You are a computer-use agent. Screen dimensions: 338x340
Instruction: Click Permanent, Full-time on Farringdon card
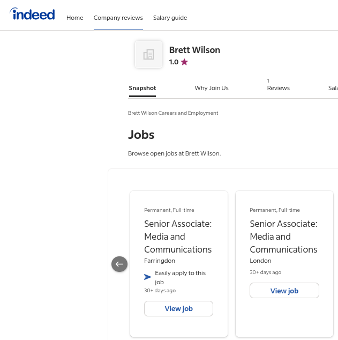[x=169, y=210]
